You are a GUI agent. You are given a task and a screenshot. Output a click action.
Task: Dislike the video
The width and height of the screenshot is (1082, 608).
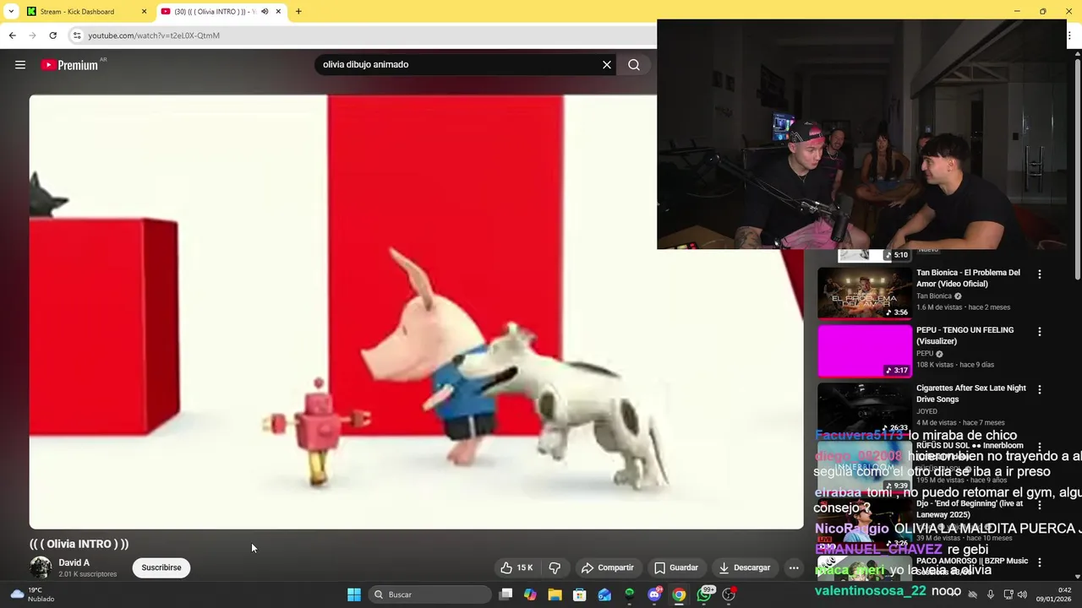[x=555, y=567]
